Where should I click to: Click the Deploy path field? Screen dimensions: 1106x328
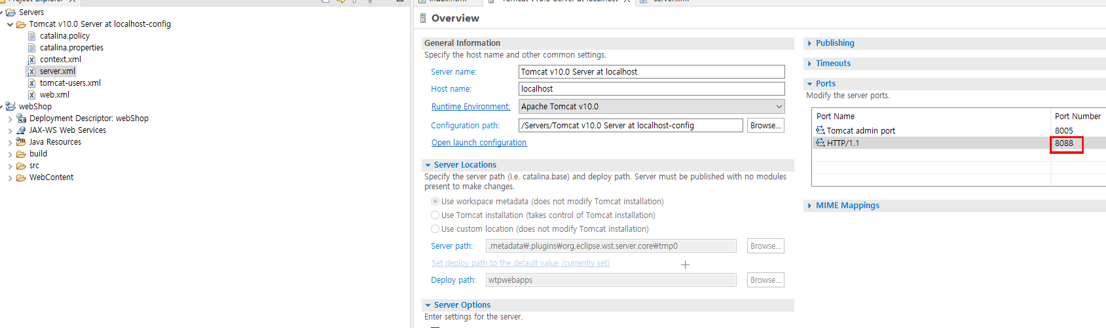click(611, 280)
